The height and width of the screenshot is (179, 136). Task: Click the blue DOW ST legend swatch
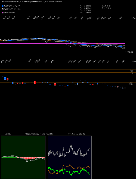click(3, 6)
